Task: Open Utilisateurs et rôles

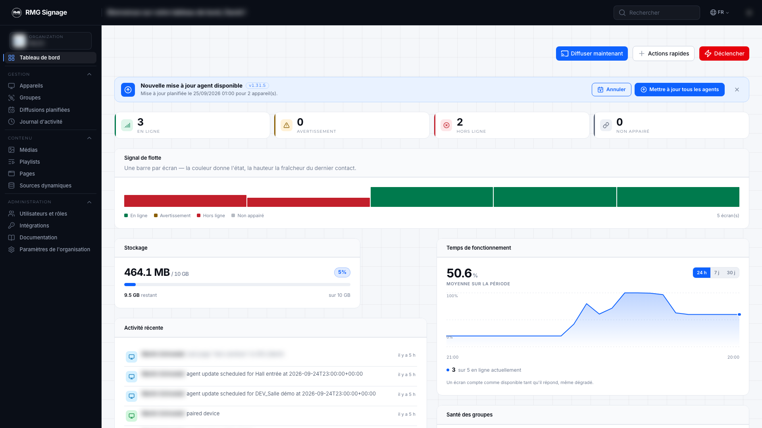Action: click(50, 214)
